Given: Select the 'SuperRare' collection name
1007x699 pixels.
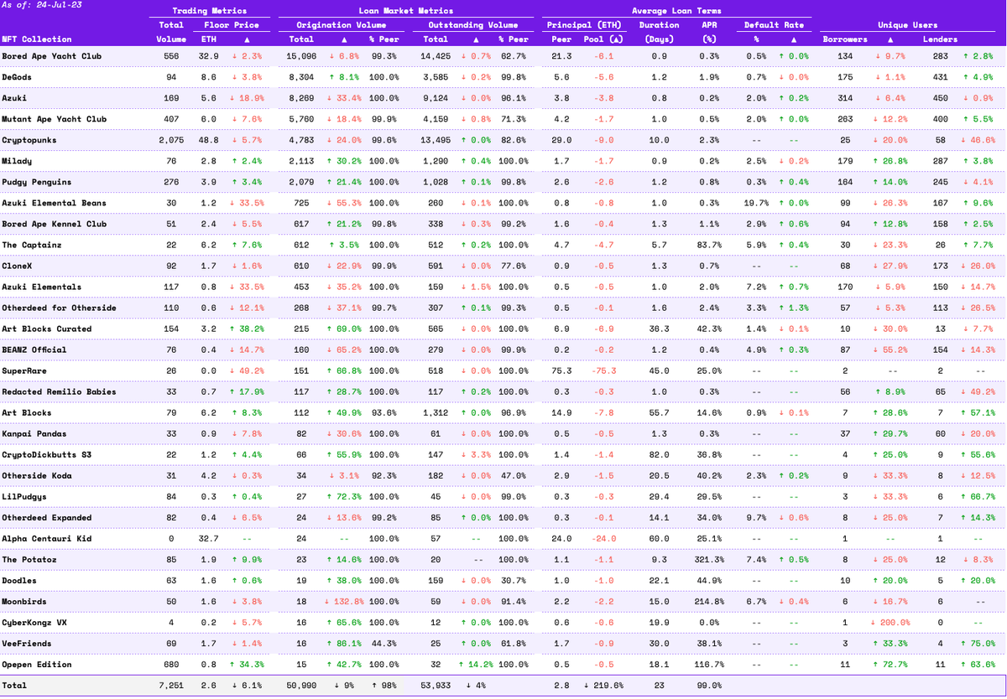Looking at the screenshot, I should point(24,370).
